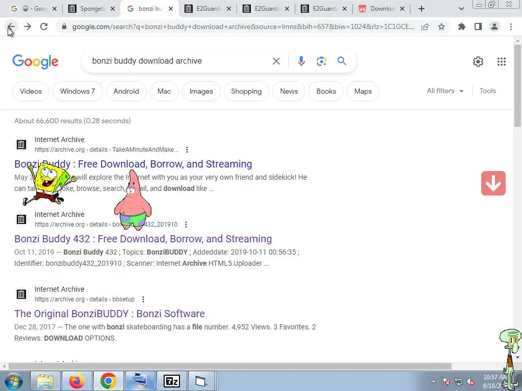Filter results by Shopping

[246, 91]
